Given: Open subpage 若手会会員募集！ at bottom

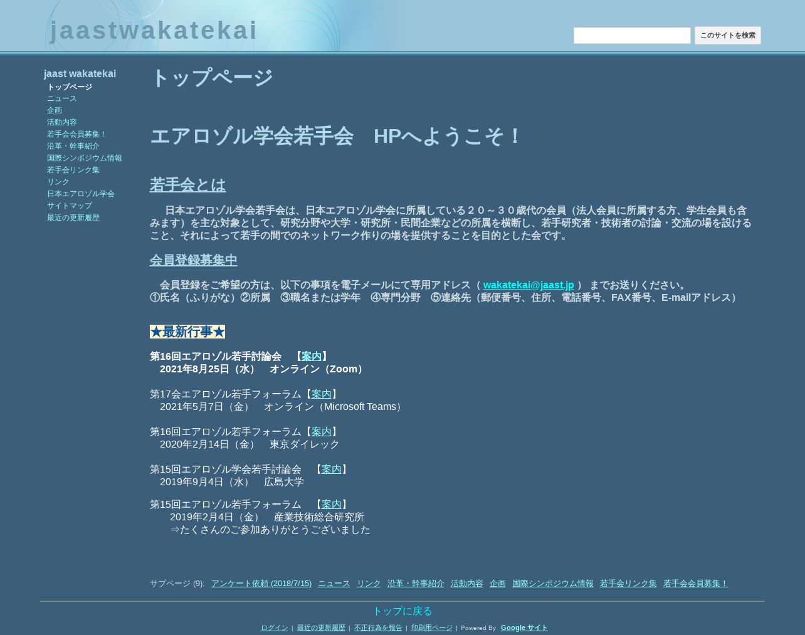Looking at the screenshot, I should pos(695,584).
